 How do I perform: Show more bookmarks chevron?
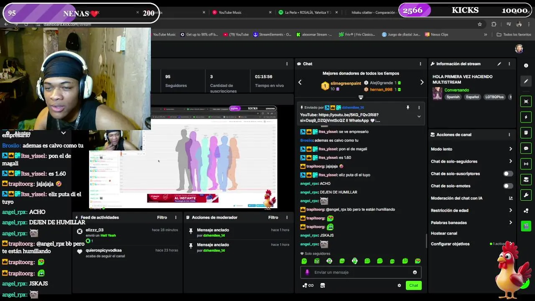point(485,35)
